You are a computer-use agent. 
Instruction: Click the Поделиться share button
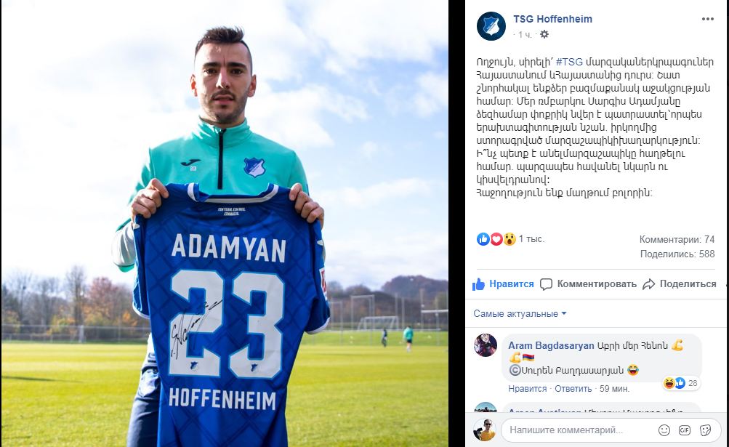pyautogui.click(x=680, y=284)
